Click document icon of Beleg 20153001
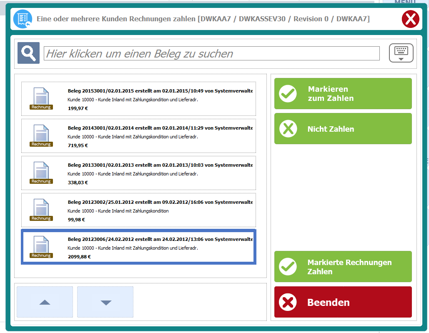 click(41, 98)
